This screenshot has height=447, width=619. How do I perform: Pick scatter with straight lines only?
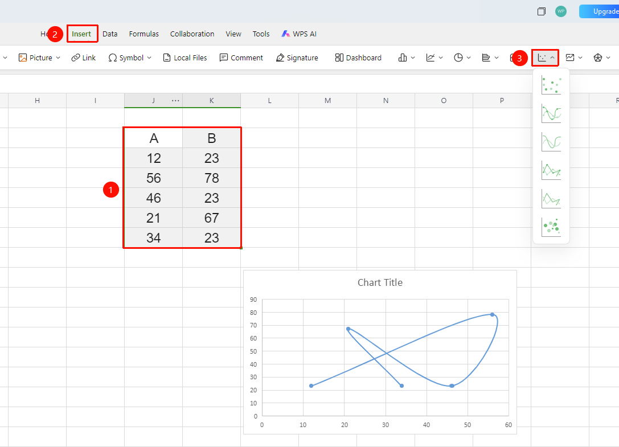pos(551,199)
